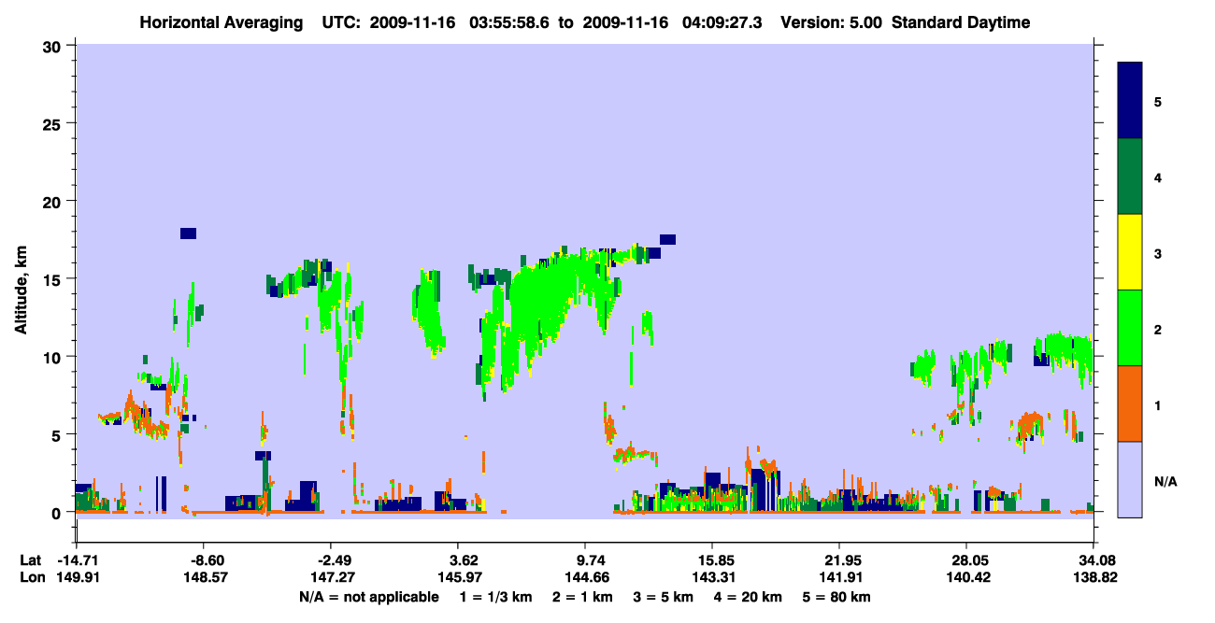
Task: Click 'Standard Daytime' in the title
Action: click(961, 22)
